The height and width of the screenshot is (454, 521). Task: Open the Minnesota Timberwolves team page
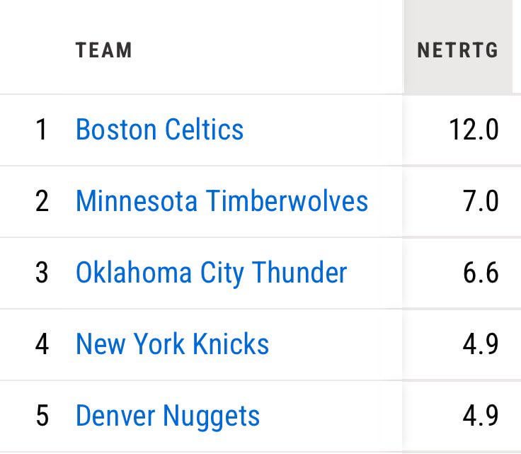[x=222, y=201]
